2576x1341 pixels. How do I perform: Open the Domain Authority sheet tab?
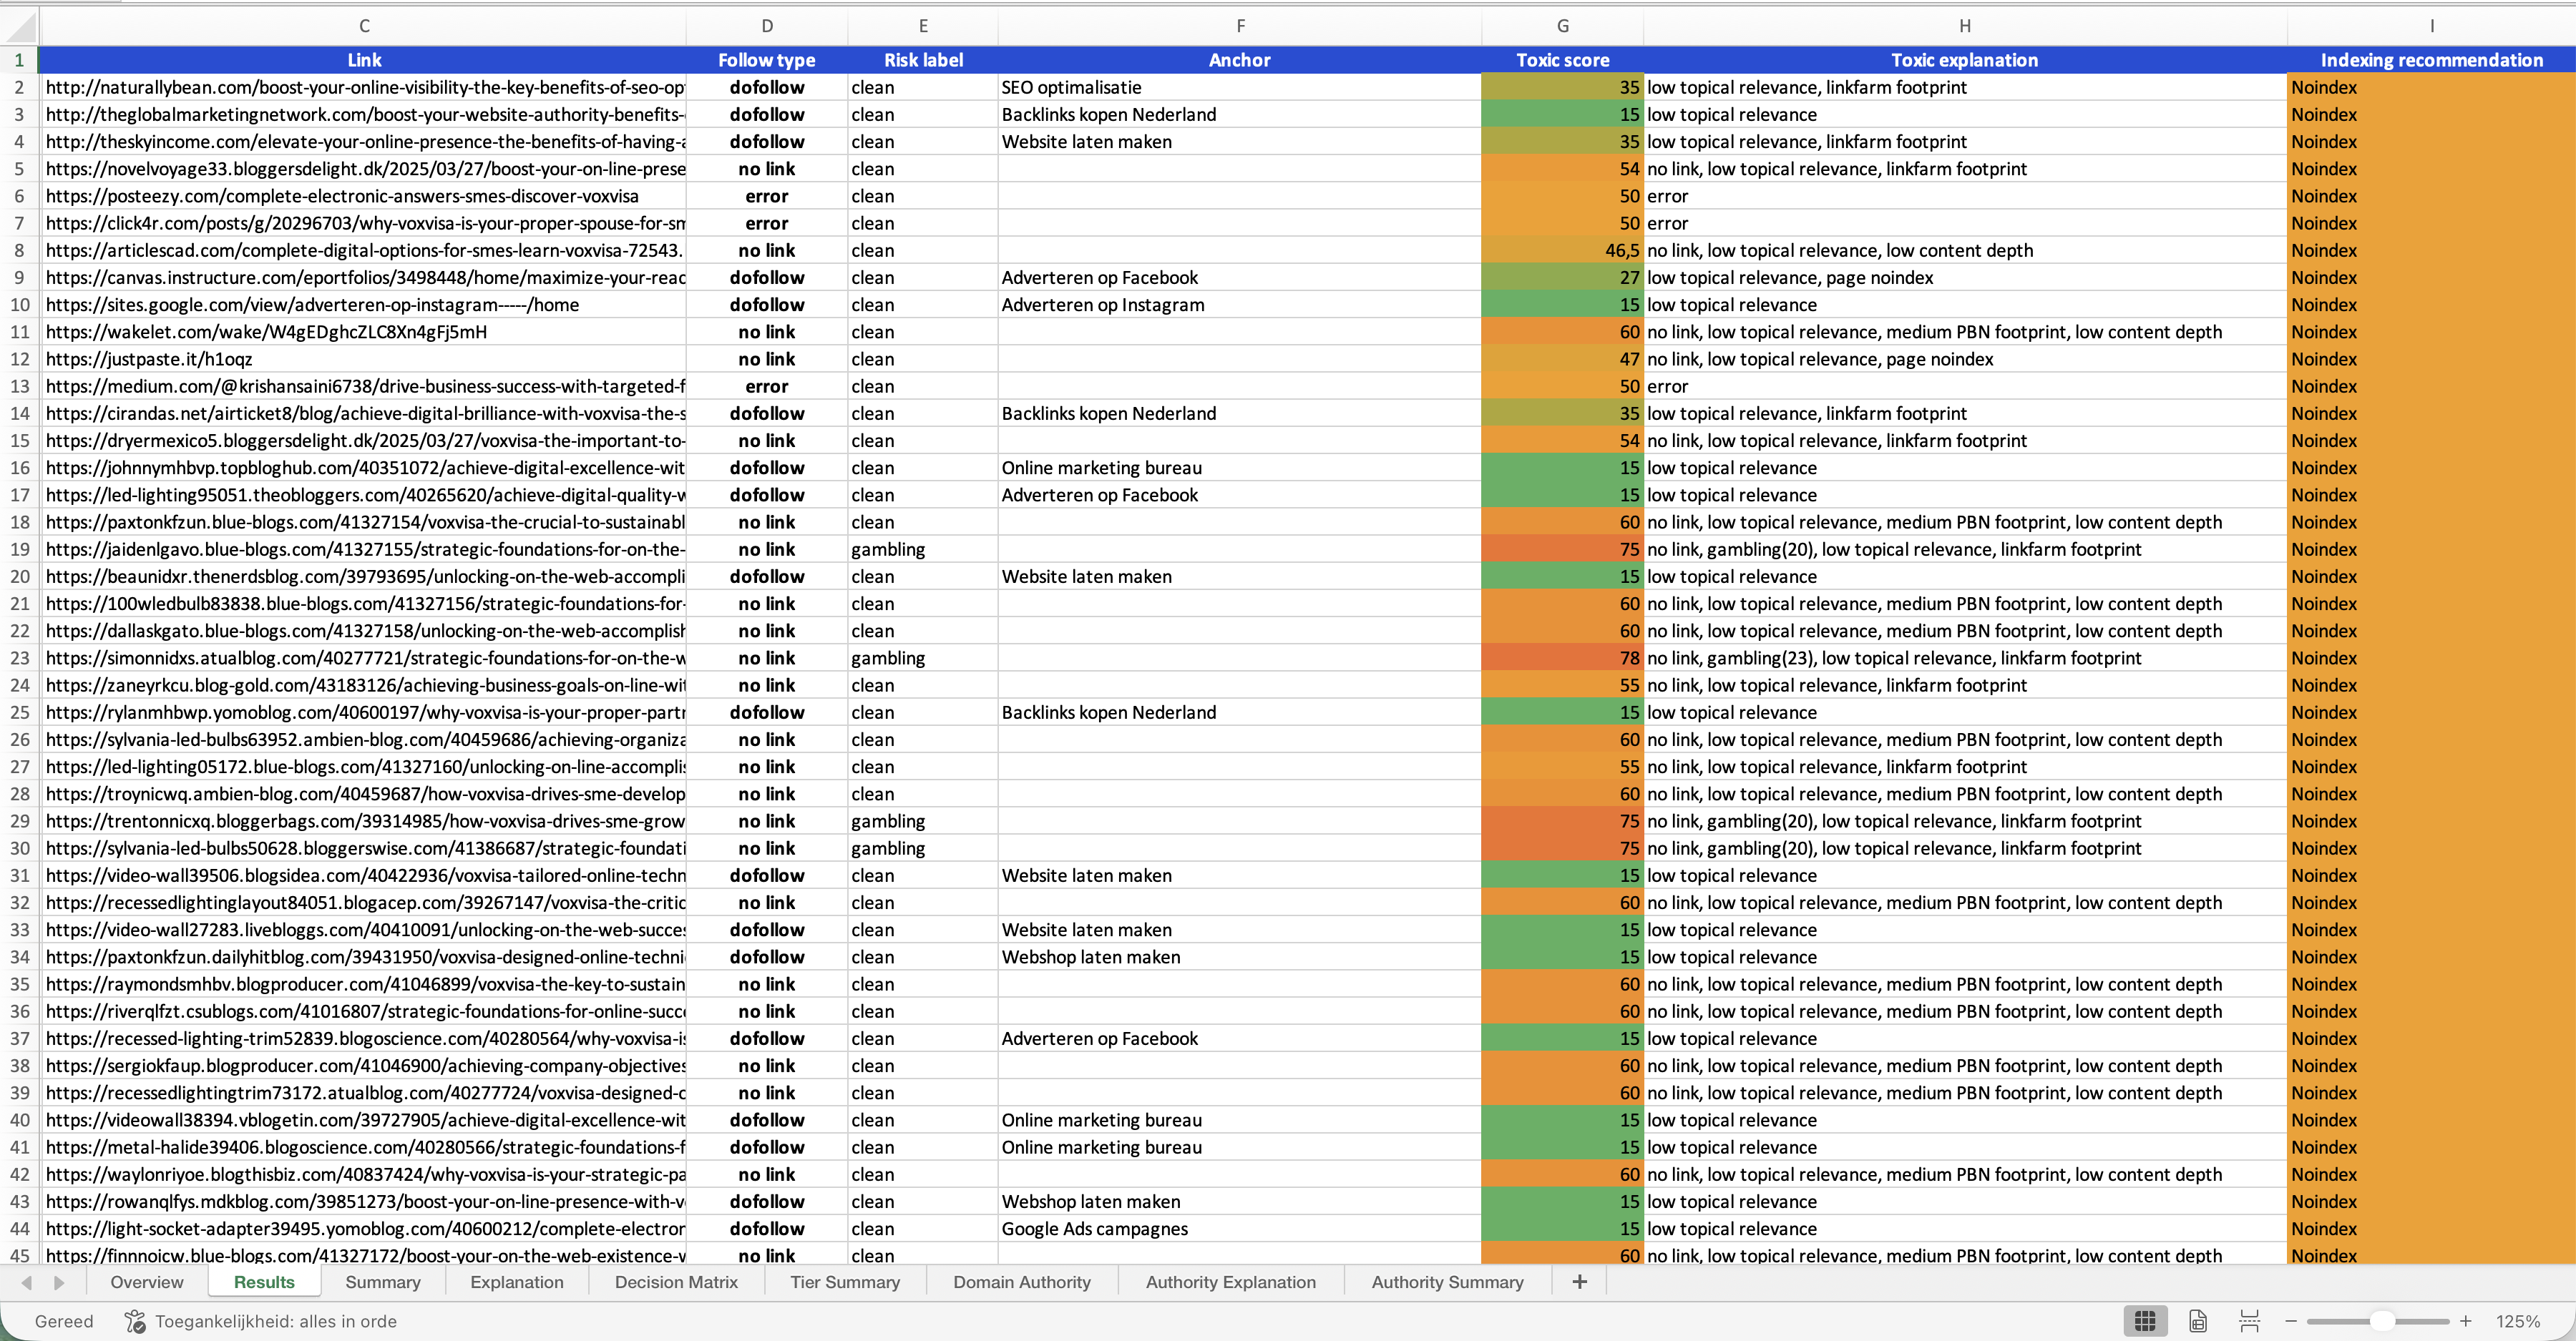1021,1282
